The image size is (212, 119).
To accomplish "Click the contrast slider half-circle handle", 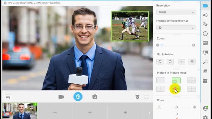I will (177, 114).
